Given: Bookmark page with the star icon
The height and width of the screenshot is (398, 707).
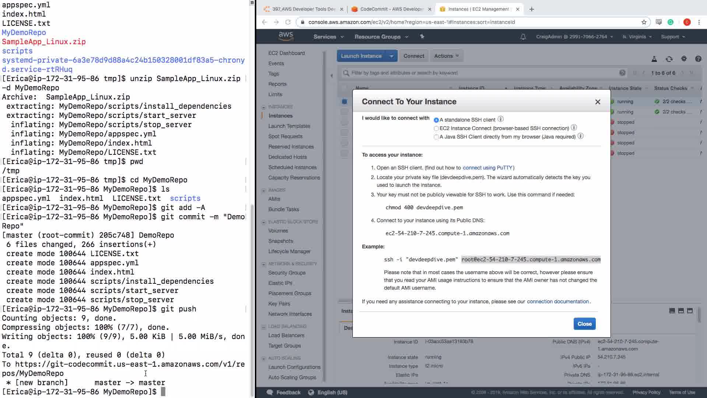Looking at the screenshot, I should point(644,22).
